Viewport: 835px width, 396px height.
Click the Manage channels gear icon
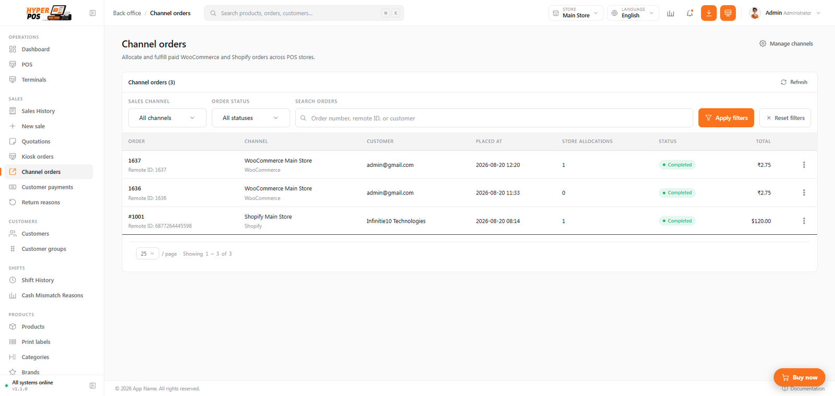click(762, 43)
